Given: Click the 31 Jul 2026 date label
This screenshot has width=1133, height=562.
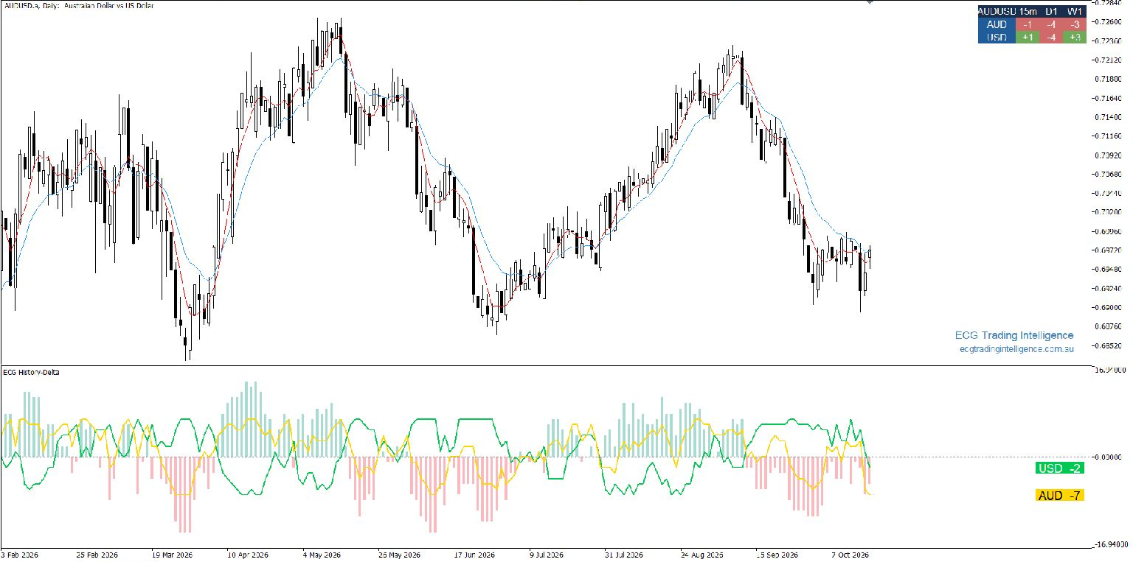Looking at the screenshot, I should (x=625, y=555).
